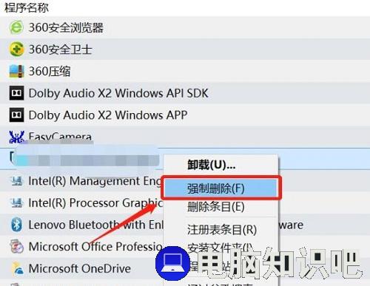This screenshot has width=370, height=286.
Task: Choose 卸载(U)... from the context menu
Action: (x=211, y=165)
